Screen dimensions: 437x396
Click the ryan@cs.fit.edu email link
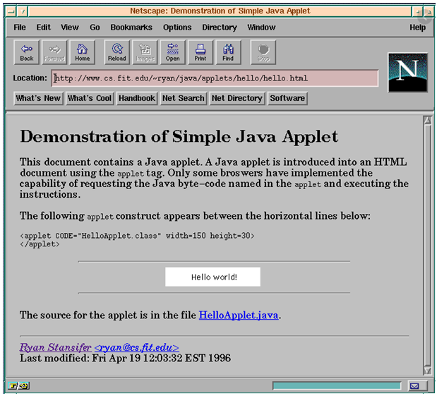[x=136, y=347]
